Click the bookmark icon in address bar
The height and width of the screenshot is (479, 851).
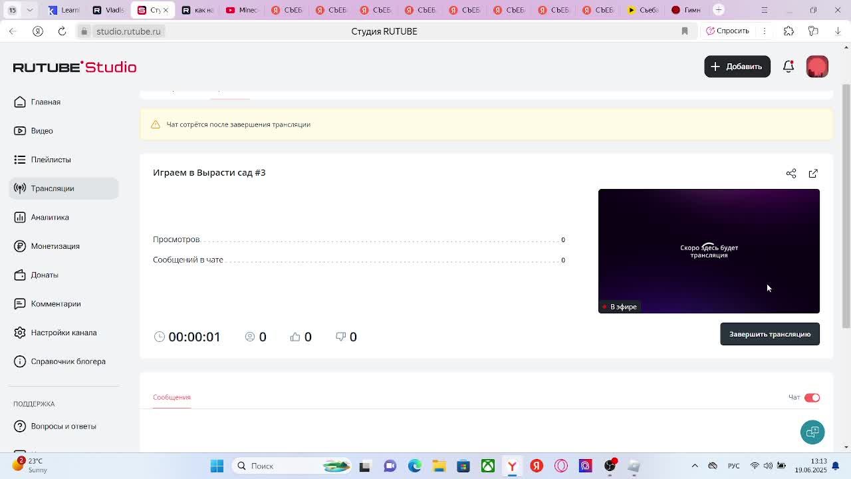pyautogui.click(x=685, y=31)
